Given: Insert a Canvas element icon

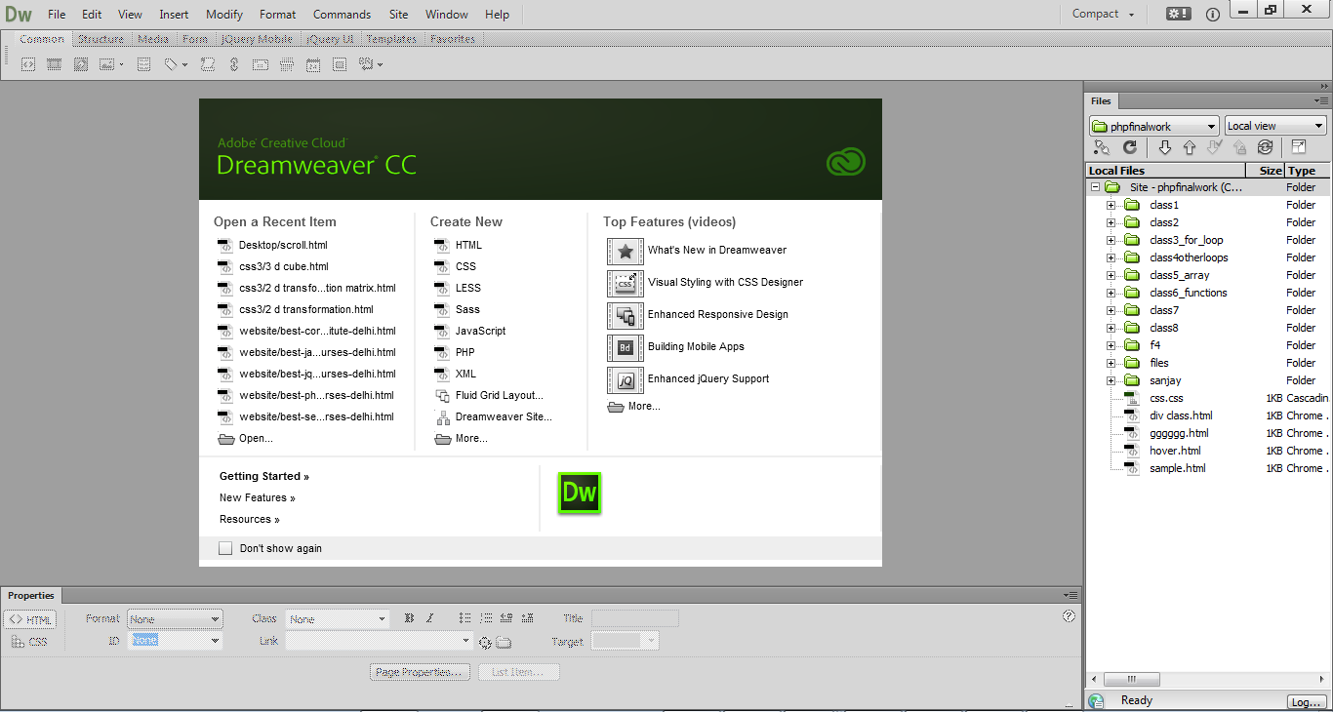Looking at the screenshot, I should (x=81, y=64).
